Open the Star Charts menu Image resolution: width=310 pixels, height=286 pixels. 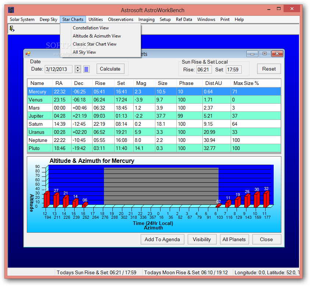pos(73,19)
